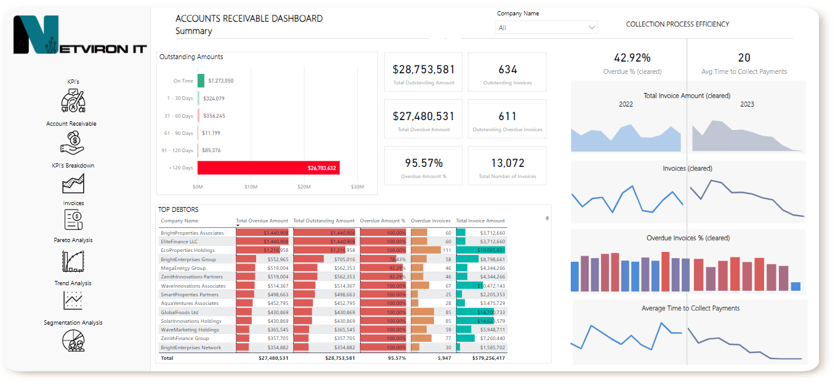Click the Total Outstanding Amount card
Image resolution: width=838 pixels, height=385 pixels.
pos(424,72)
